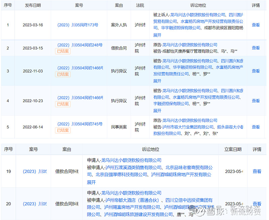Select 被告 成都怡天康养餐厅管理有限公司 text
The width and height of the screenshot is (269, 220).
(x=185, y=51)
